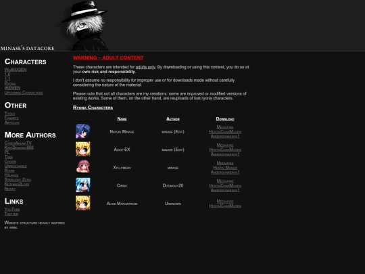Download Xyllymerv via Andersonkenya1
The height and width of the screenshot is (274, 365).
pos(225,173)
